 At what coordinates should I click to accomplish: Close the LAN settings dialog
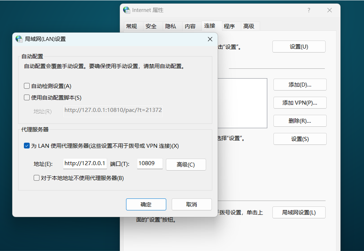click(210, 39)
